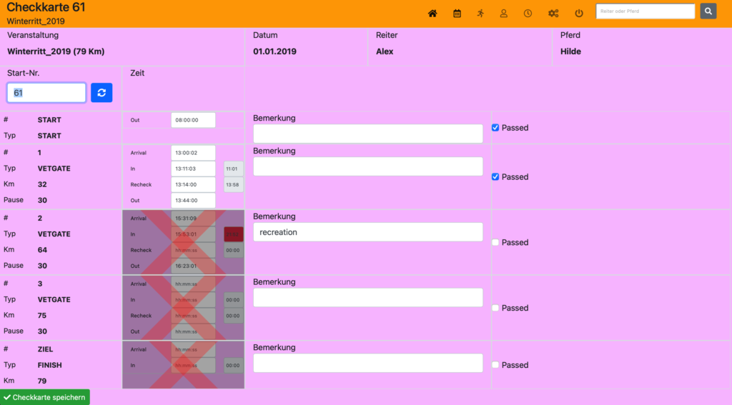The height and width of the screenshot is (405, 732).
Task: Uncheck Passed for the START row
Action: (496, 128)
